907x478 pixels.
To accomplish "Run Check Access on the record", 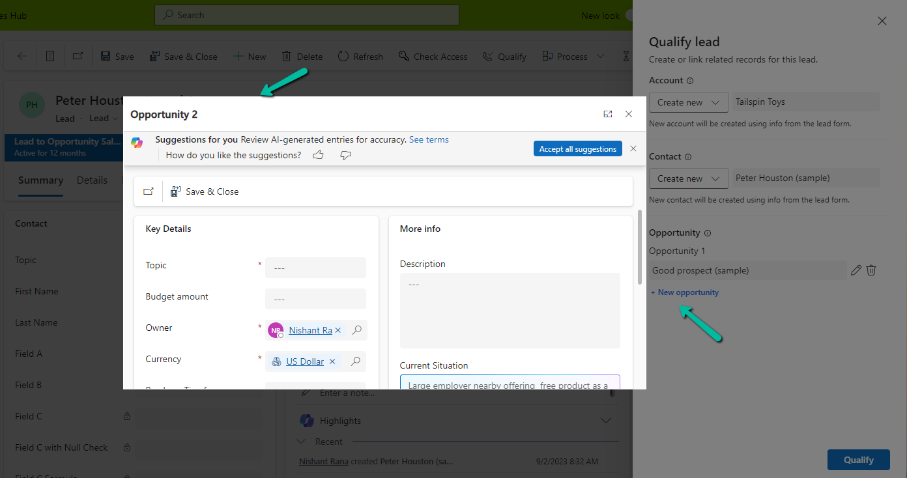I will (x=433, y=56).
